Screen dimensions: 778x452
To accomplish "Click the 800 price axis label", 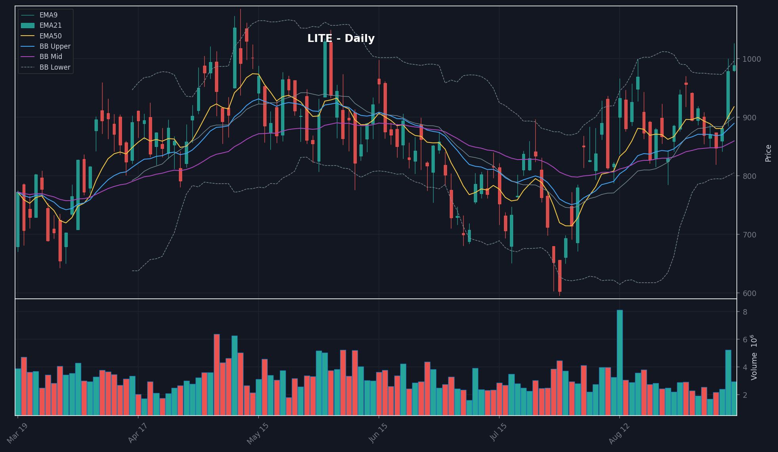I will coord(749,176).
